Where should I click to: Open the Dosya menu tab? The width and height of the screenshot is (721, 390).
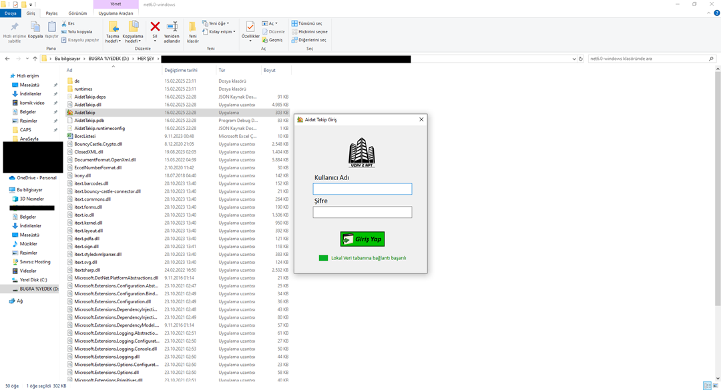(11, 13)
